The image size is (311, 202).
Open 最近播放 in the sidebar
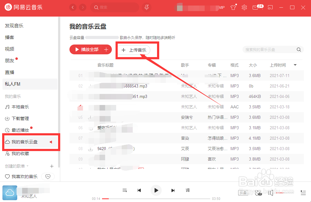tap(17, 130)
